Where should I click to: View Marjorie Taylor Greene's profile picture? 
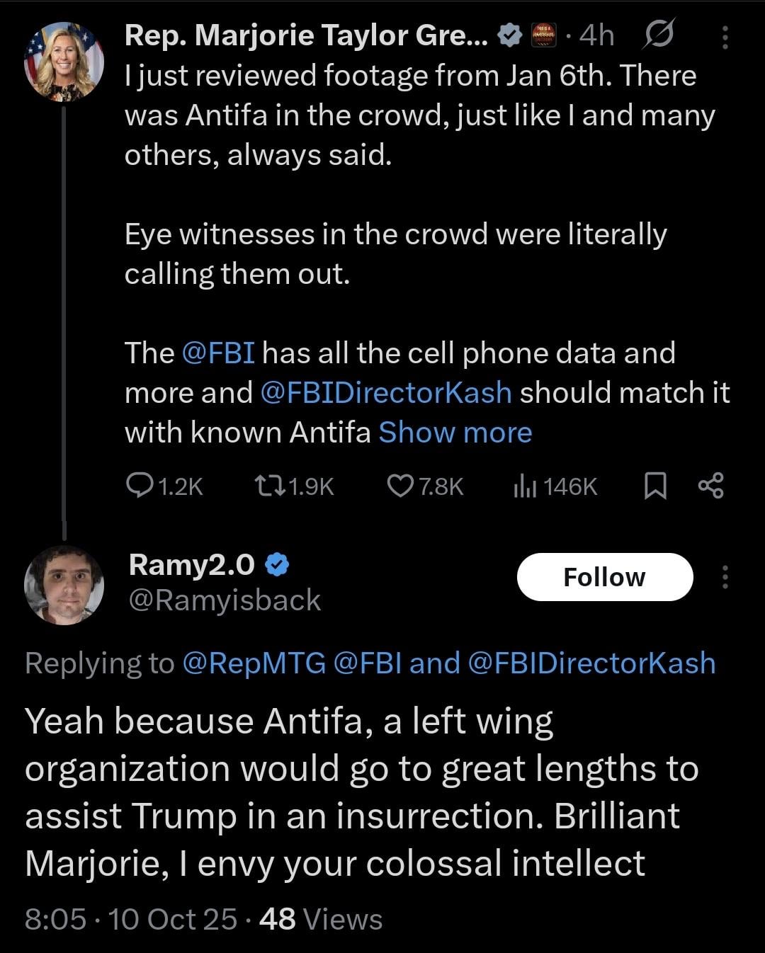pos(64,62)
